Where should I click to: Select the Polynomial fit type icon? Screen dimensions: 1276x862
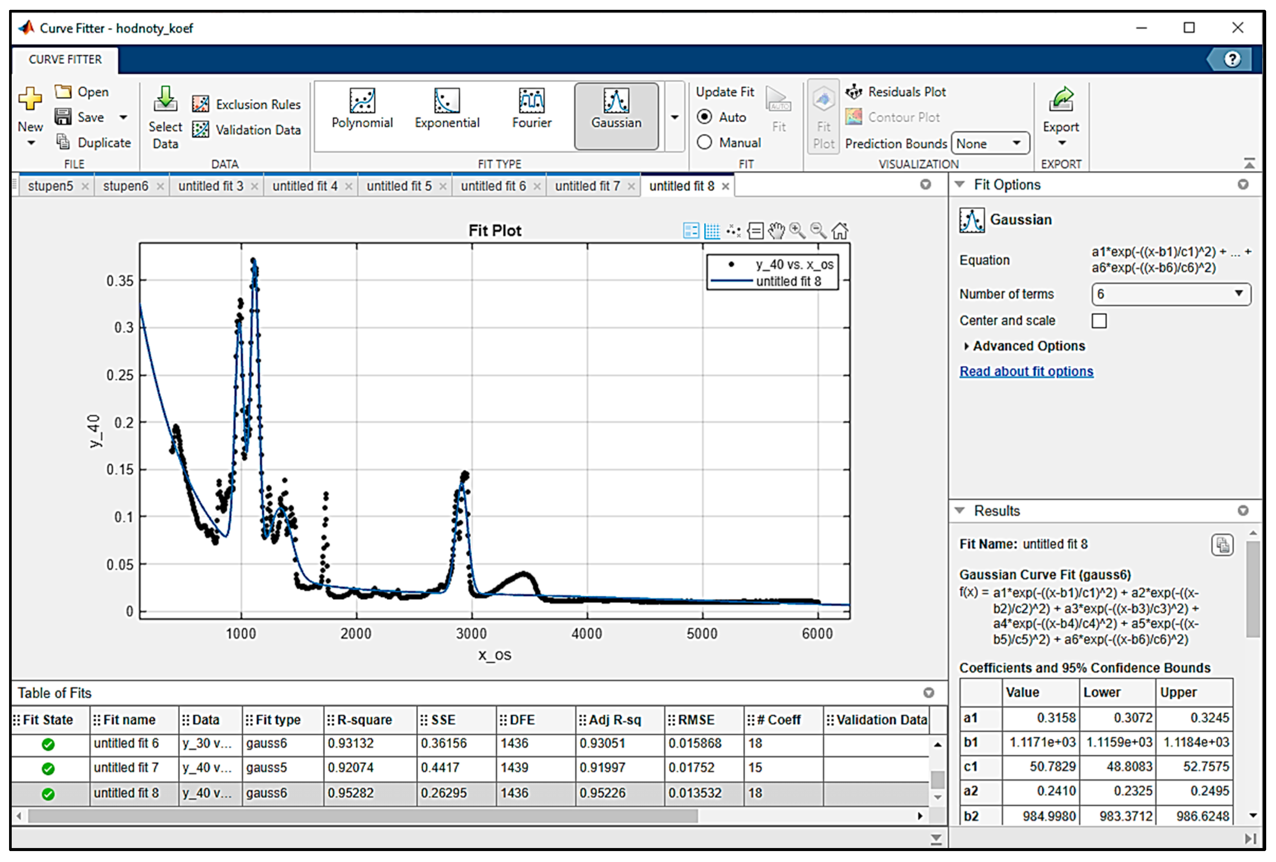pyautogui.click(x=362, y=101)
